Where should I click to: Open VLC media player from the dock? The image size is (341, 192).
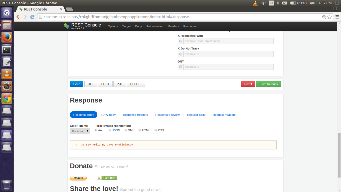tap(6, 74)
